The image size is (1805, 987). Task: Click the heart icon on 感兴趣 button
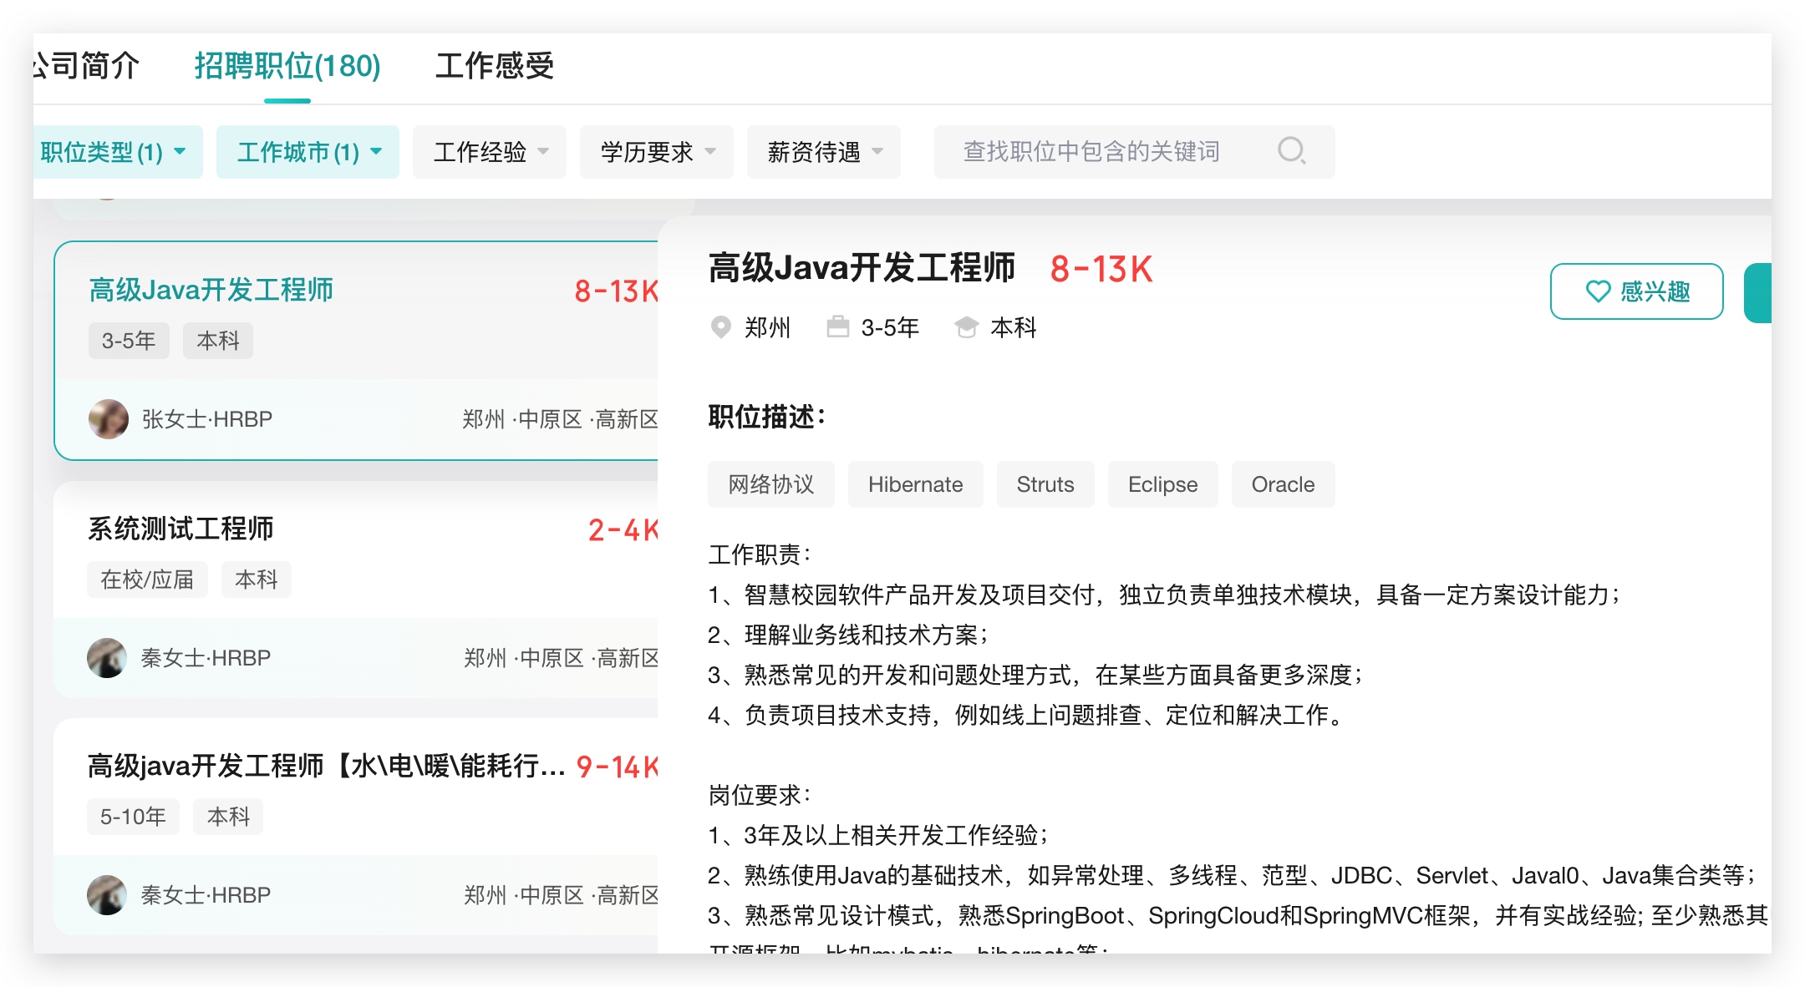[x=1598, y=291]
